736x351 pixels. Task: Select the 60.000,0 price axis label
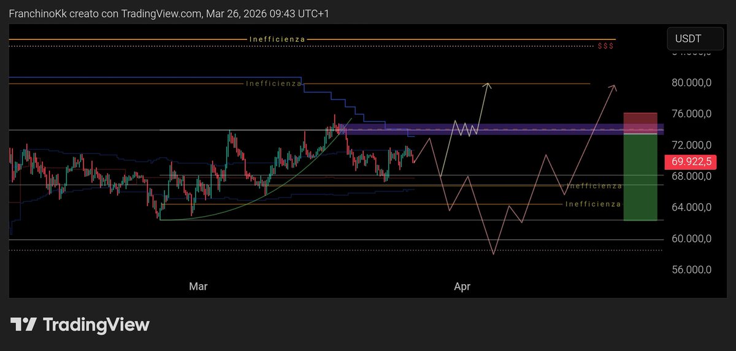tap(691, 239)
